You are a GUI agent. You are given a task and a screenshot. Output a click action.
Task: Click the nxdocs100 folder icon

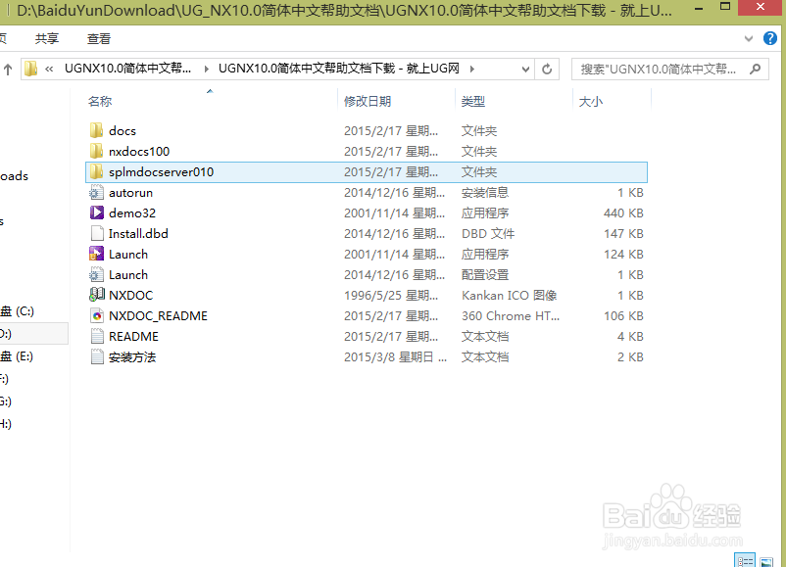coord(96,151)
